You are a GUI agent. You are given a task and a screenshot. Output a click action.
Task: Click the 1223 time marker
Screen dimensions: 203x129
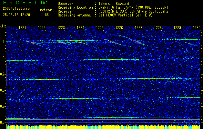(x=61, y=27)
